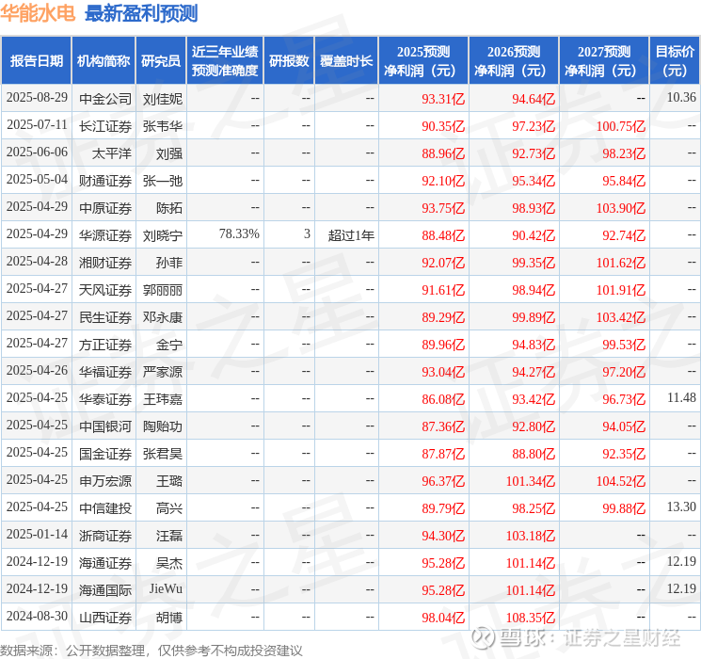Click 方正证券 institution cell
701x659 pixels.
click(x=105, y=345)
